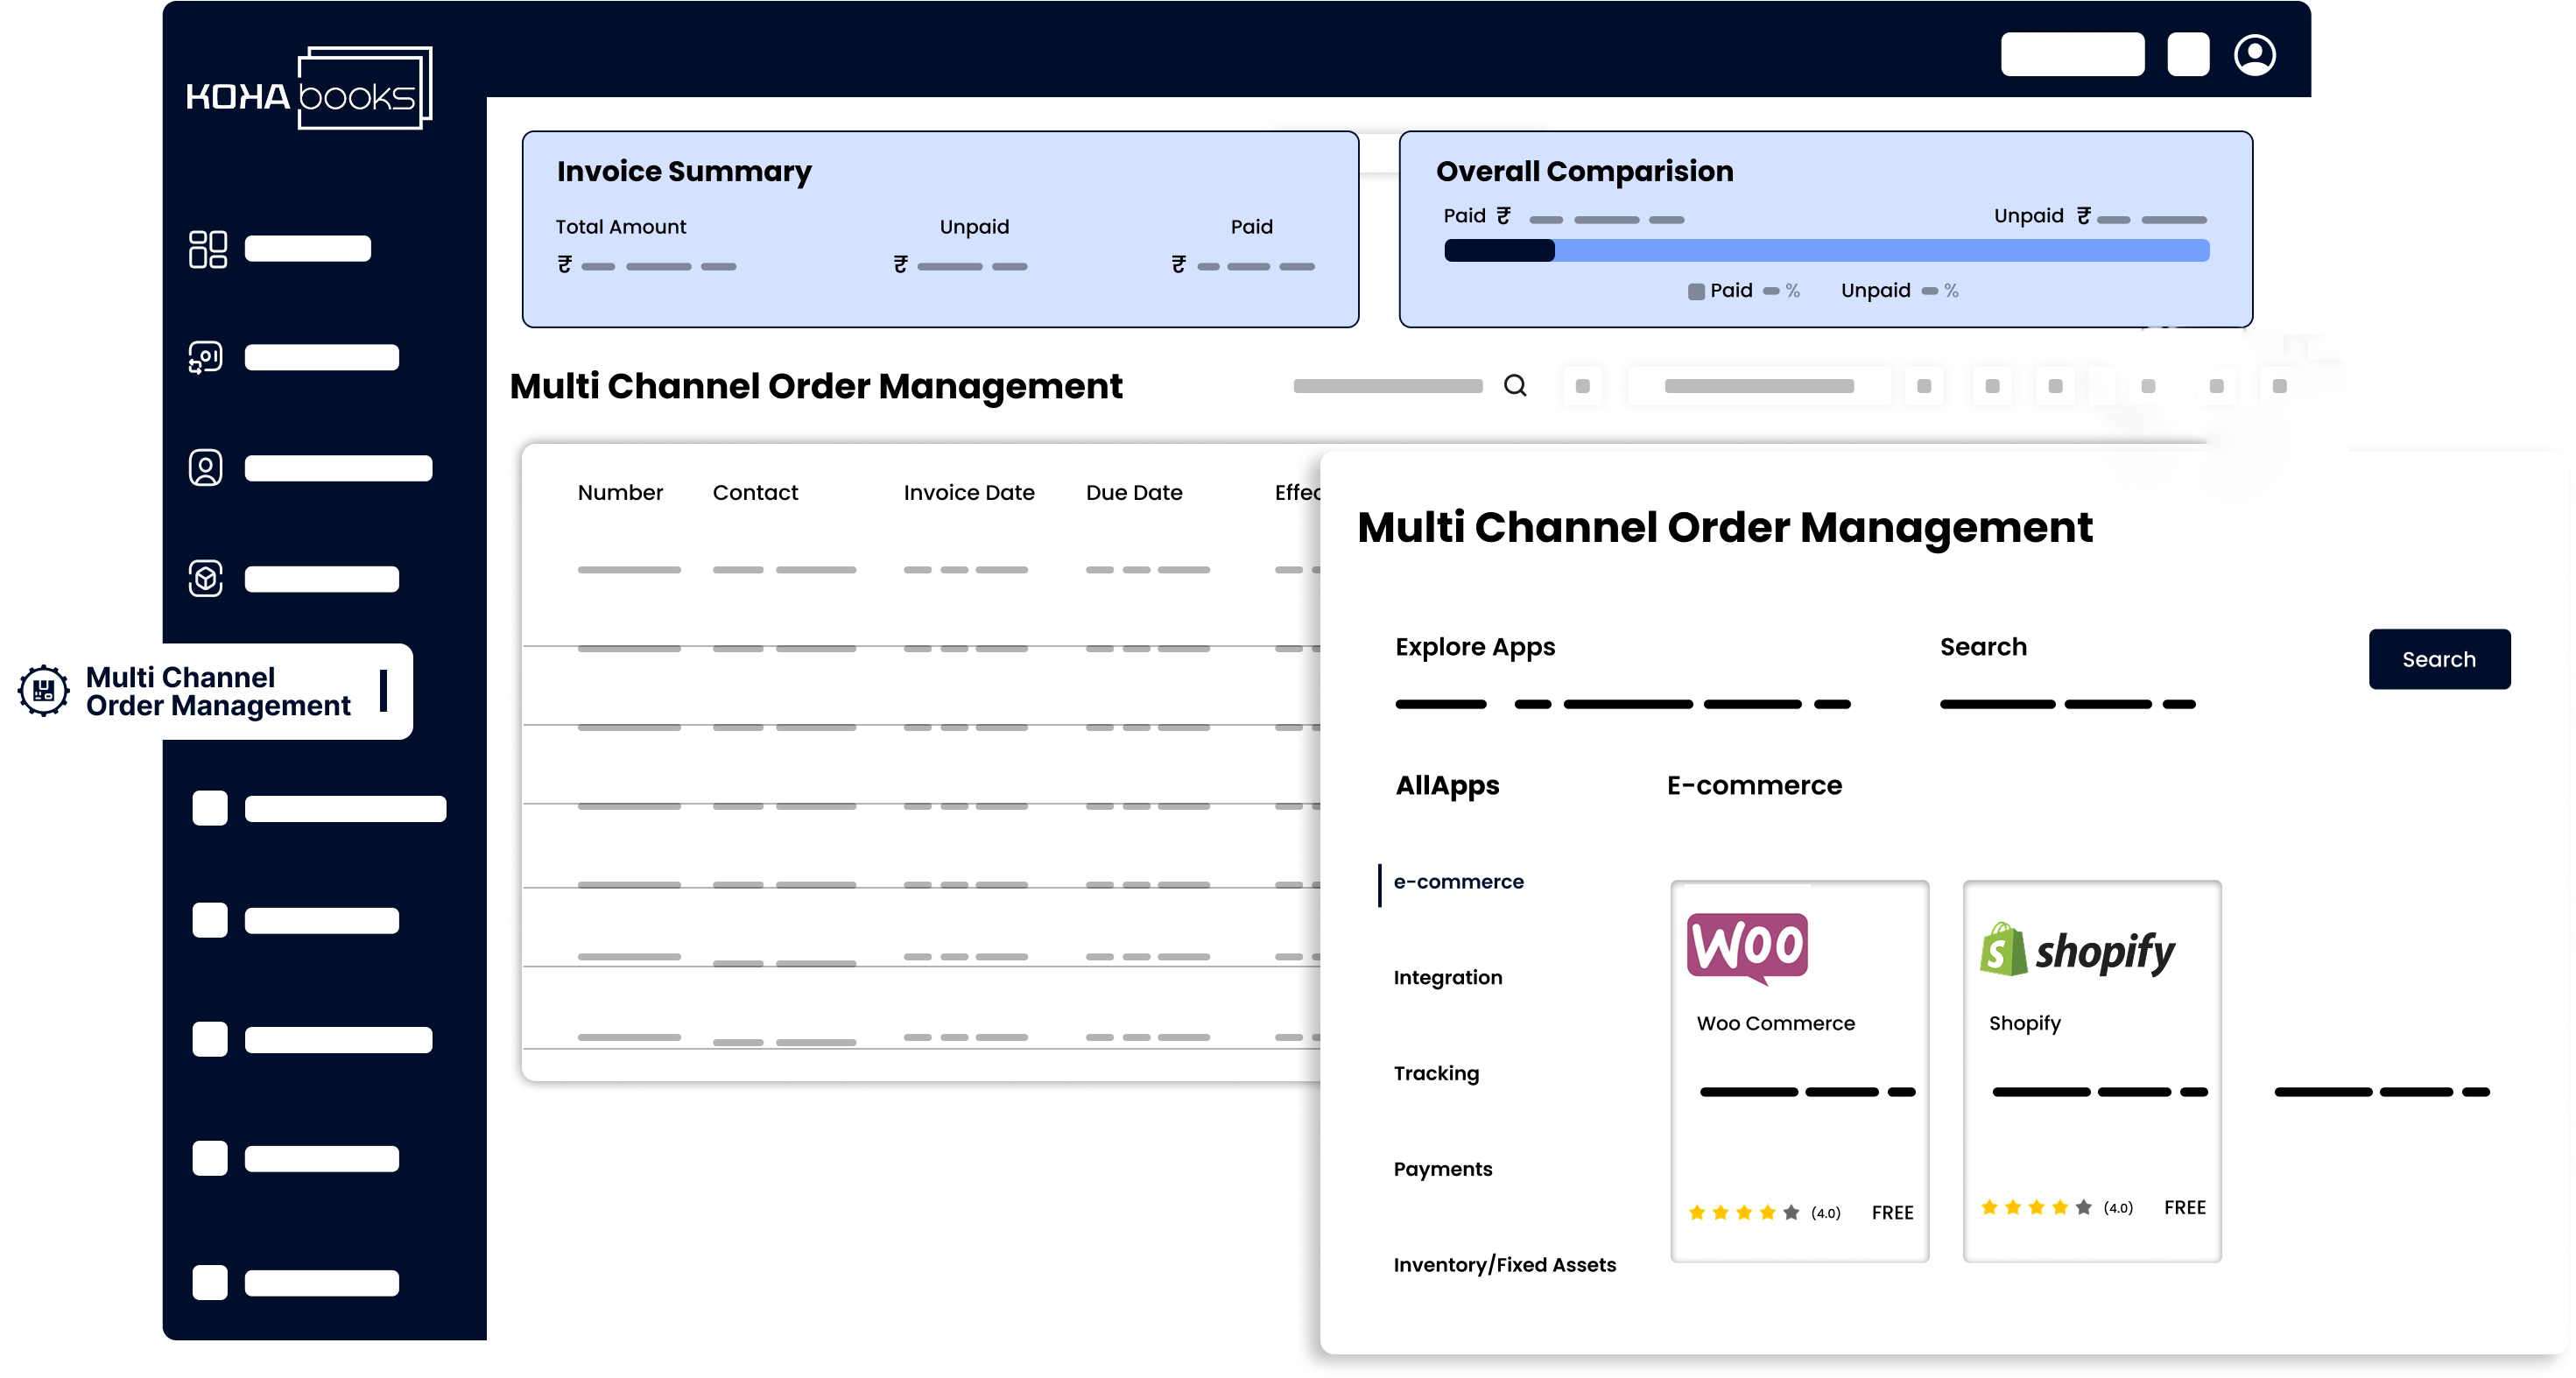Sort by the Invoice Date column header

(x=968, y=493)
